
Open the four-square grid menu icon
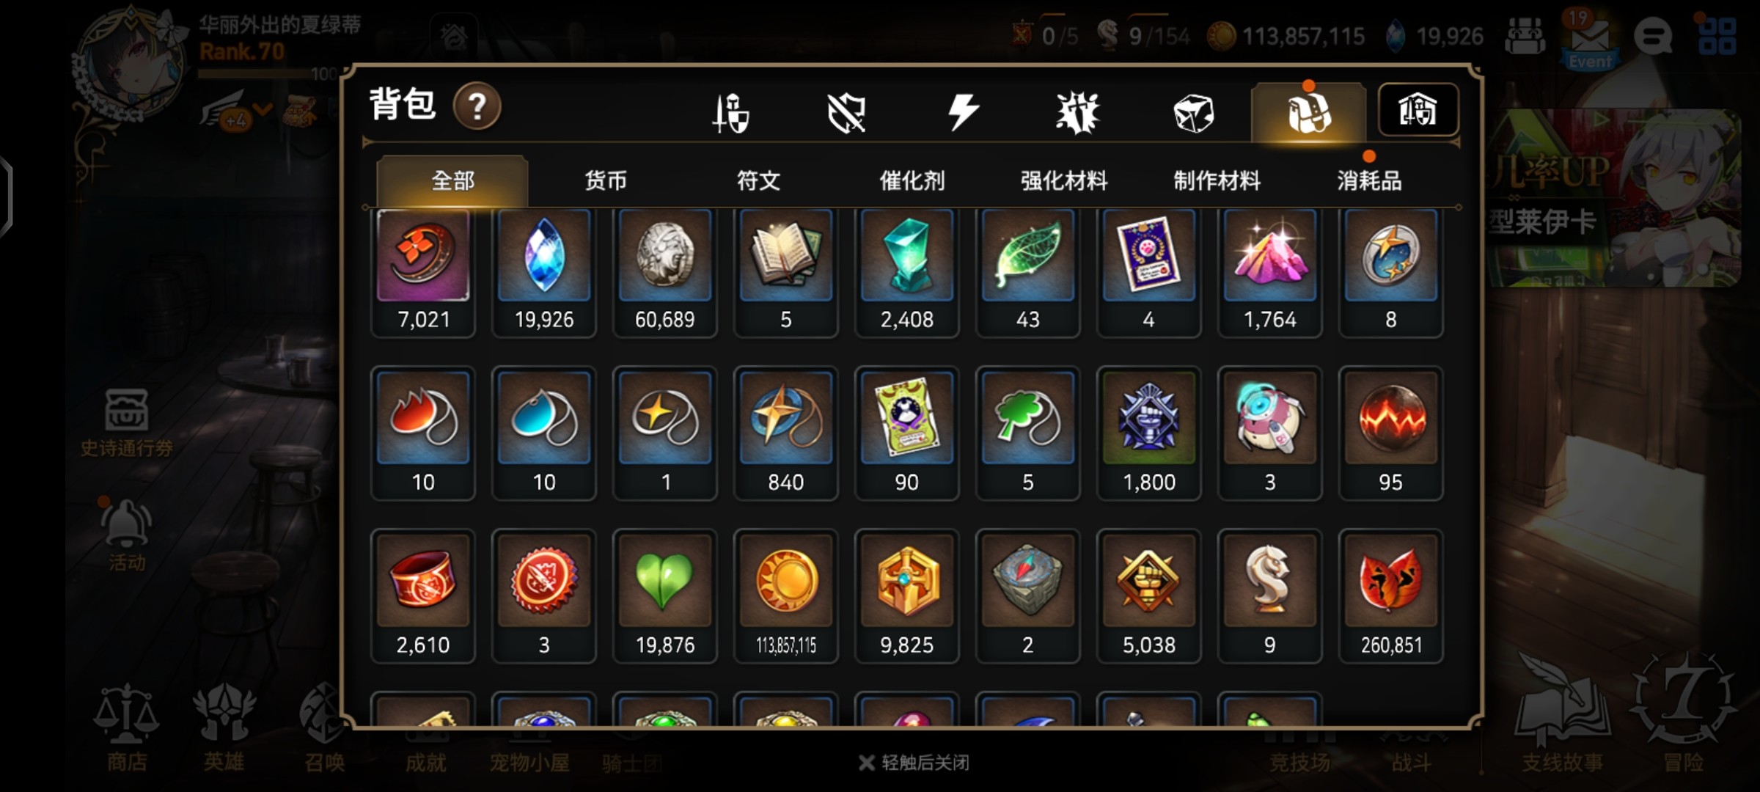click(x=1717, y=37)
